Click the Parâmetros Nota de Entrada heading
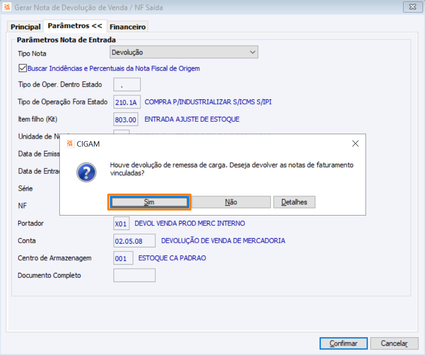 coord(66,40)
